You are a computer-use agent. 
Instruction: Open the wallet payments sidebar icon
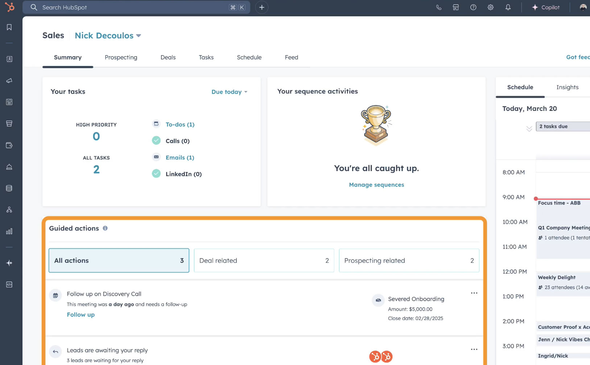(9, 145)
